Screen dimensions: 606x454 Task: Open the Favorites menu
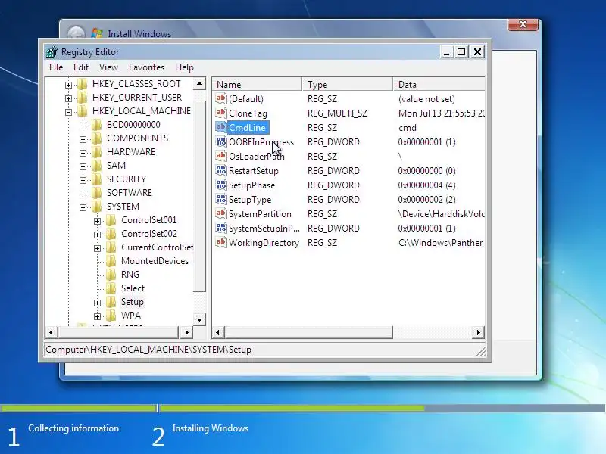146,67
